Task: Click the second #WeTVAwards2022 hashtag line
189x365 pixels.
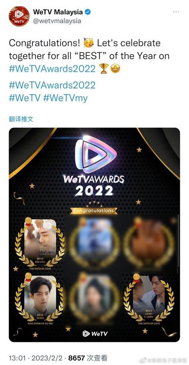Action: [x=52, y=85]
